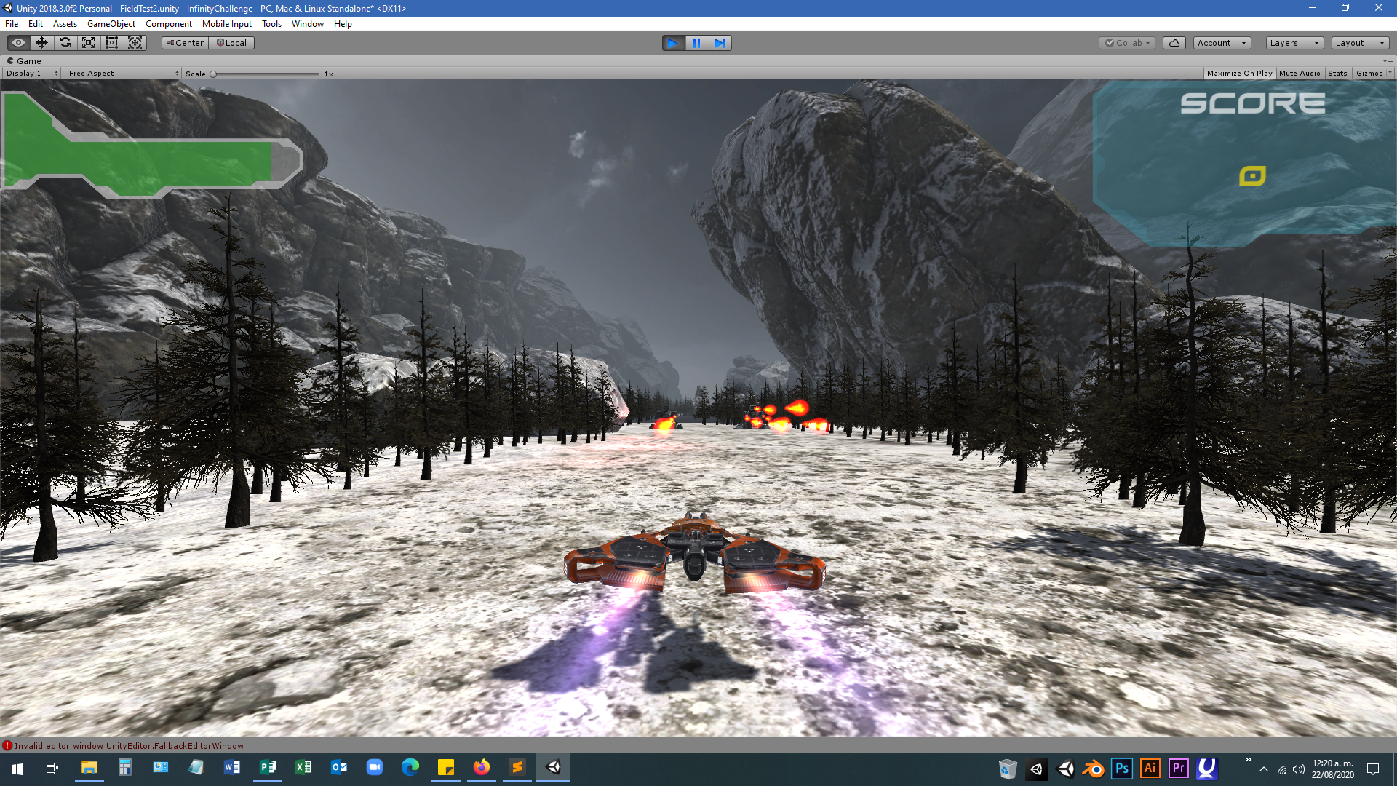
Task: Select the Rect Transform tool
Action: pyautogui.click(x=111, y=43)
